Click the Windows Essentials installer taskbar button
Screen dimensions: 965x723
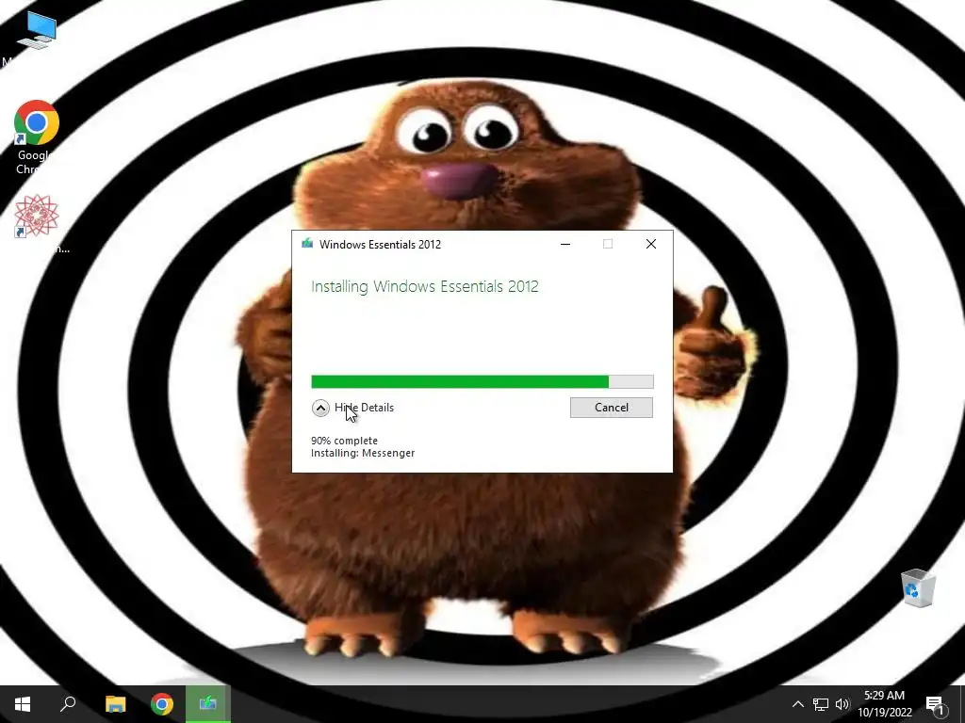208,704
